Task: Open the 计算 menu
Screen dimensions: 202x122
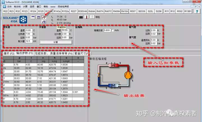Action: pos(25,6)
